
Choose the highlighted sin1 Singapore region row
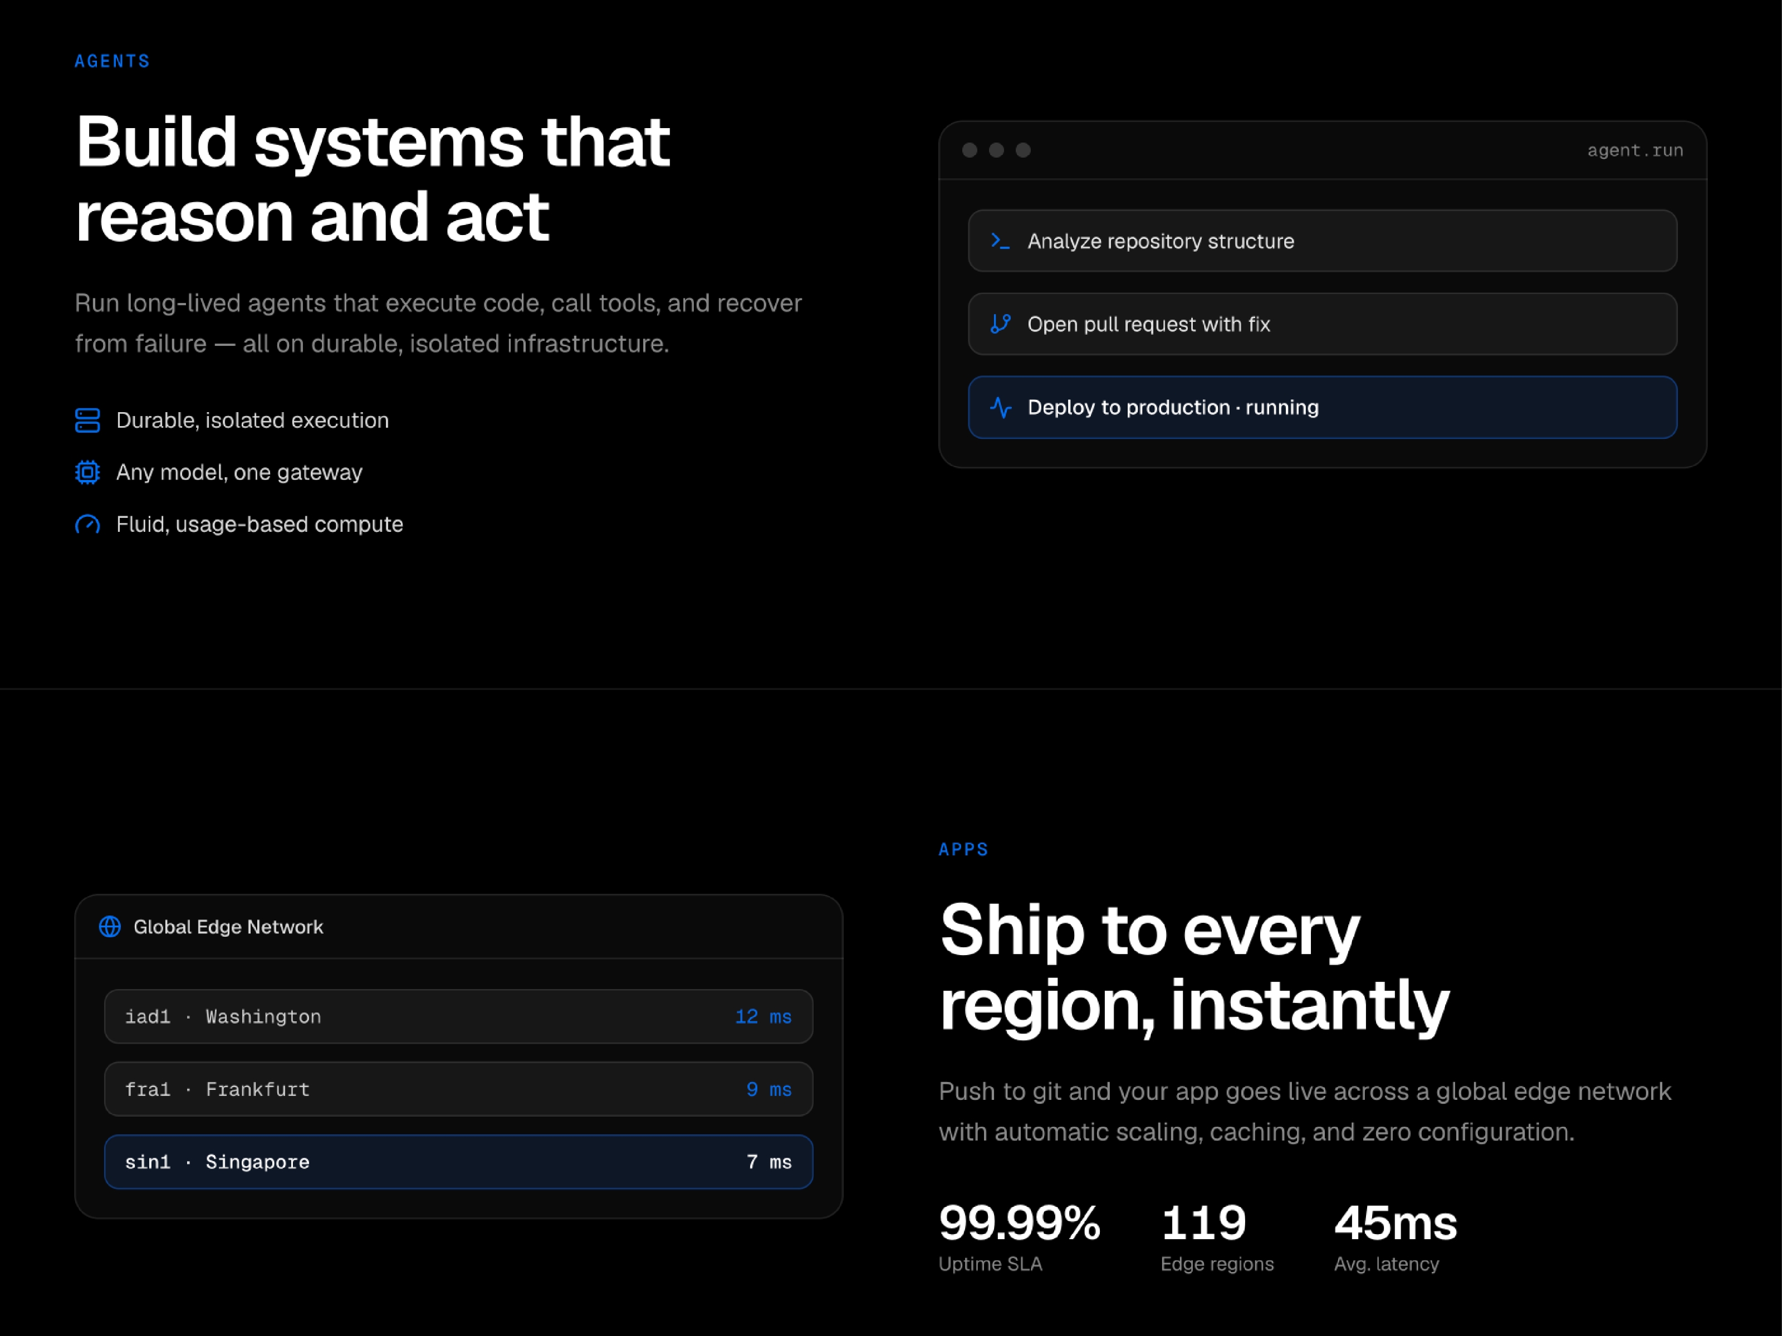pyautogui.click(x=458, y=1161)
